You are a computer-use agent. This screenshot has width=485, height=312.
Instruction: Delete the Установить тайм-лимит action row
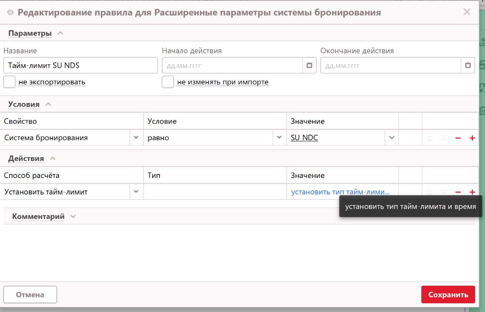pyautogui.click(x=458, y=192)
